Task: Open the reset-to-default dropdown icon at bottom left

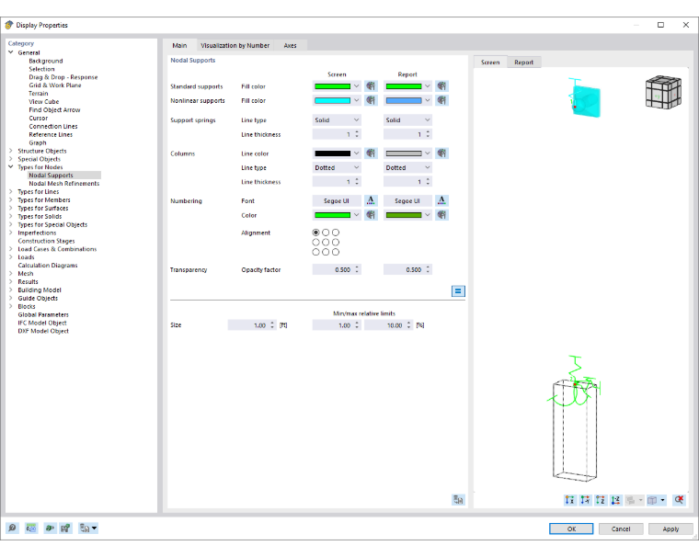Action: 87,528
